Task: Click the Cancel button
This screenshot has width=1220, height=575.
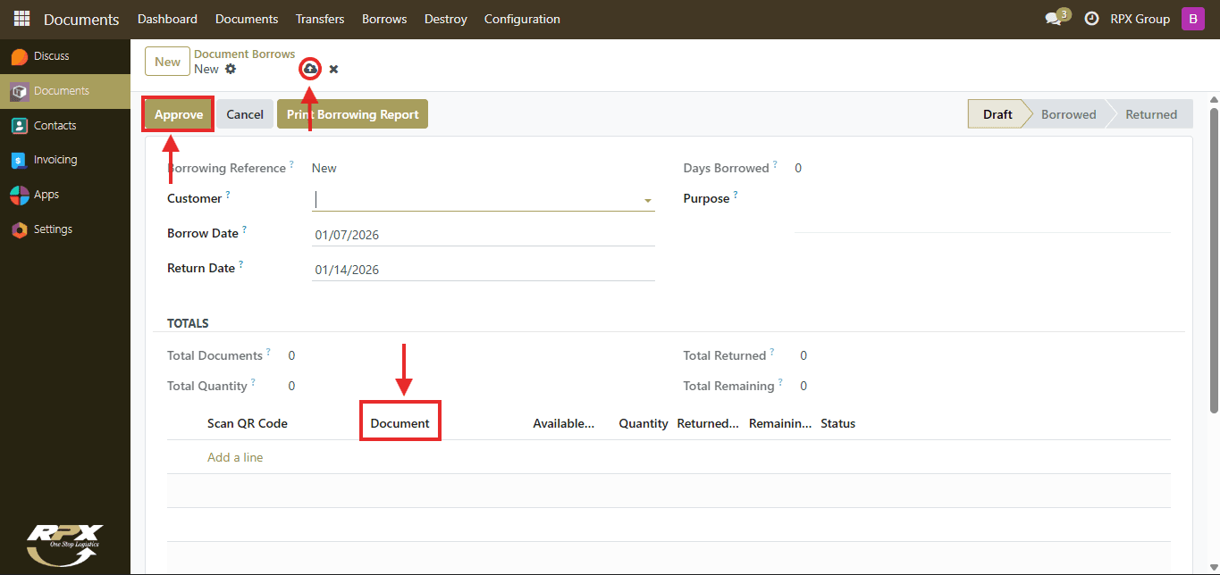Action: click(x=245, y=114)
